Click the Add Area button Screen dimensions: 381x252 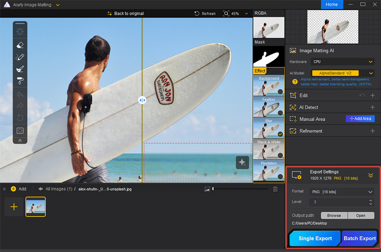click(360, 119)
